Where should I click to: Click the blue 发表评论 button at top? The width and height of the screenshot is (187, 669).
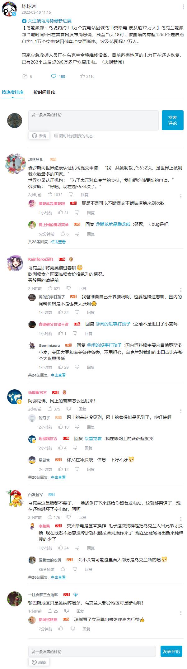173,120
